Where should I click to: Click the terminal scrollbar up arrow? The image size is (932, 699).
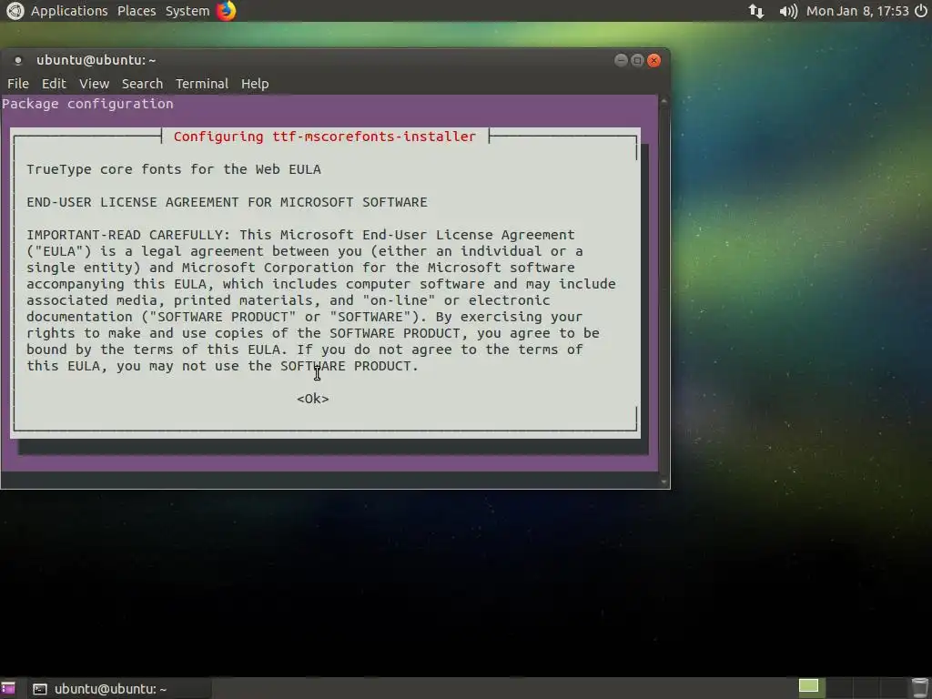tap(664, 102)
